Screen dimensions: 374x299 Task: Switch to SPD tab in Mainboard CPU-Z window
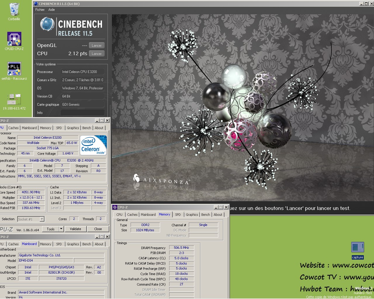pos(59,244)
